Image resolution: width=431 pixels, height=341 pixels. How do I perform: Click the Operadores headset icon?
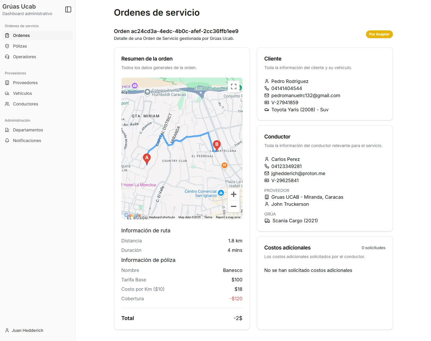click(7, 57)
